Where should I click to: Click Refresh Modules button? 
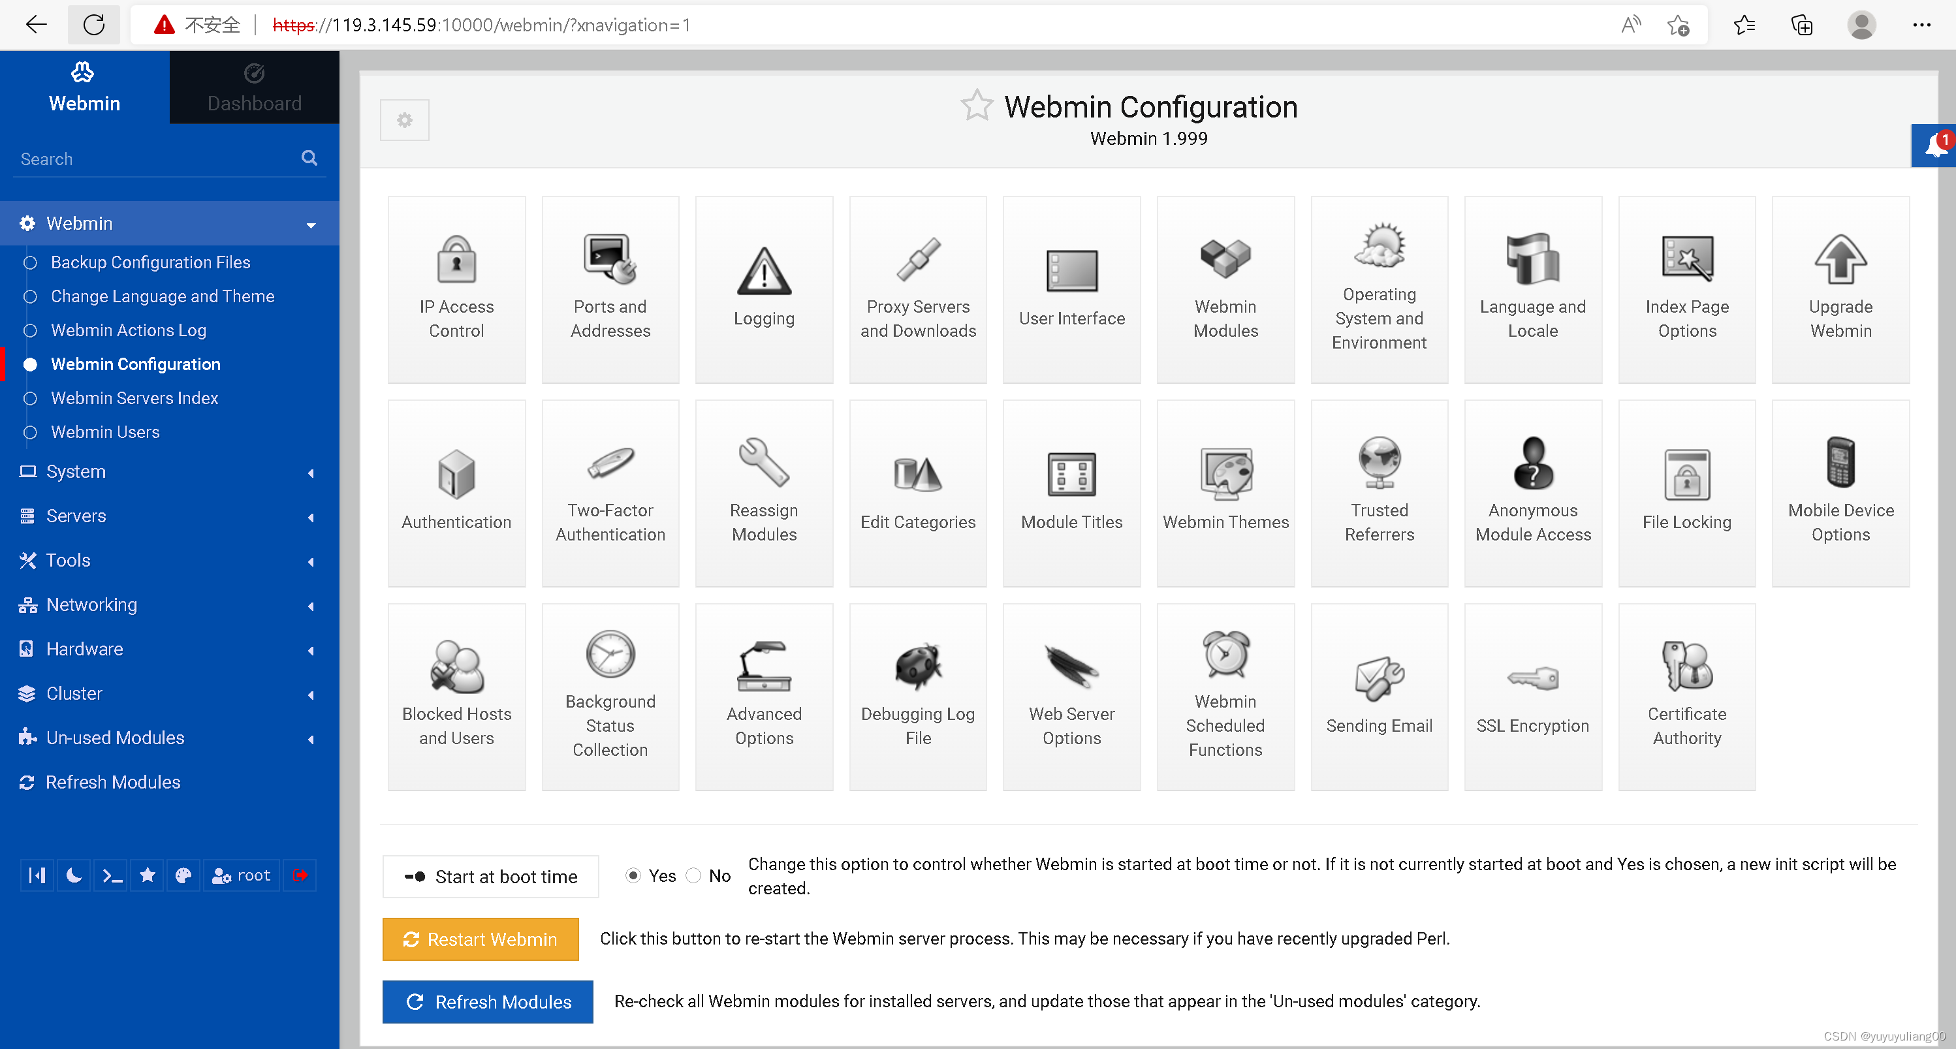(x=489, y=1000)
